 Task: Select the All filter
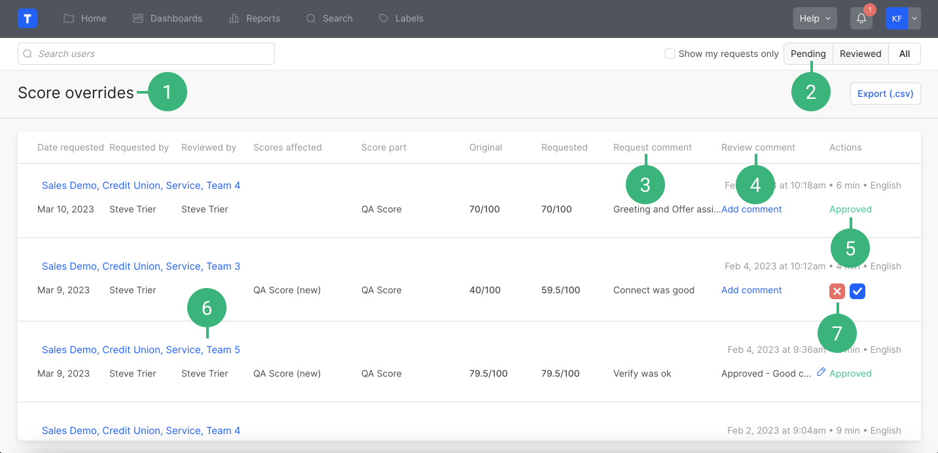click(904, 54)
